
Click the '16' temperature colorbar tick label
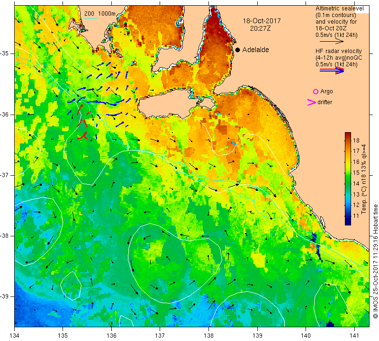pos(356,162)
